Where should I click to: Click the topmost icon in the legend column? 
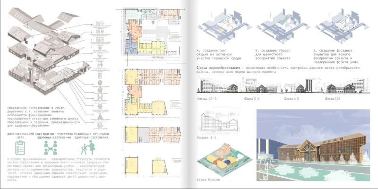click(x=100, y=23)
